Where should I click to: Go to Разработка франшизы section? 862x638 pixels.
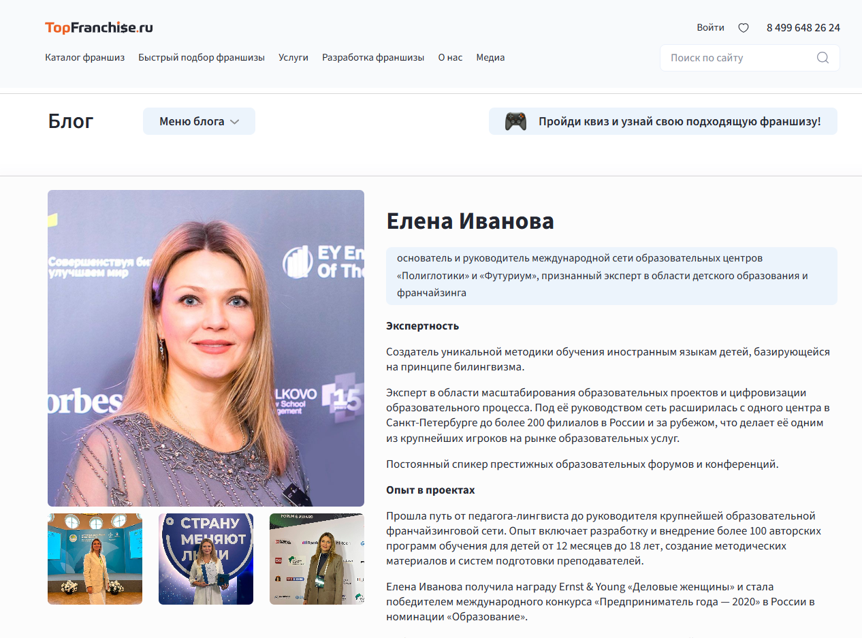point(373,58)
